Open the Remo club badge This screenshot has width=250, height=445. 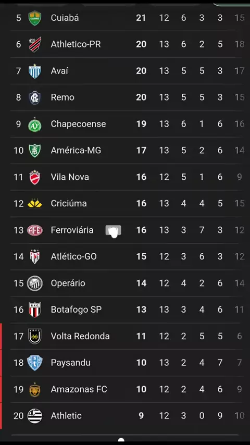tap(34, 97)
